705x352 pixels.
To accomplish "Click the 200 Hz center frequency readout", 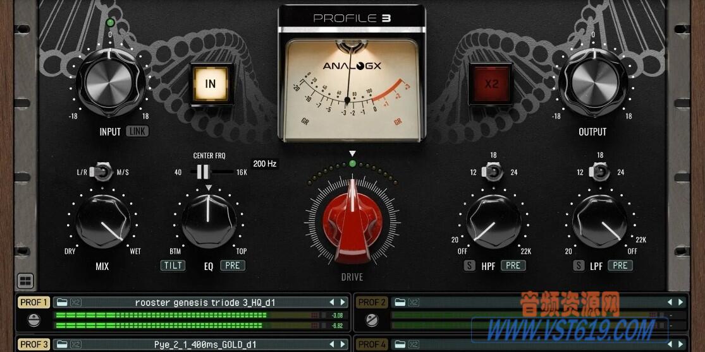I will pos(264,163).
